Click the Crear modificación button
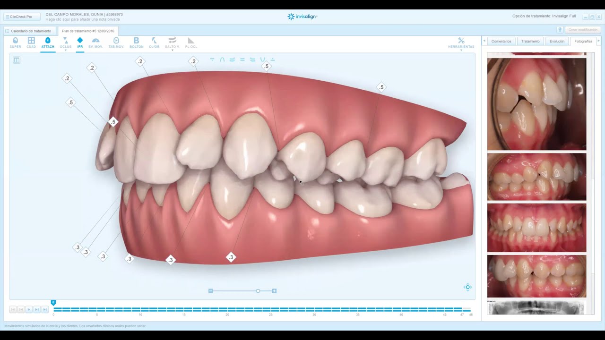Viewport: 605px width, 340px height. pos(582,30)
